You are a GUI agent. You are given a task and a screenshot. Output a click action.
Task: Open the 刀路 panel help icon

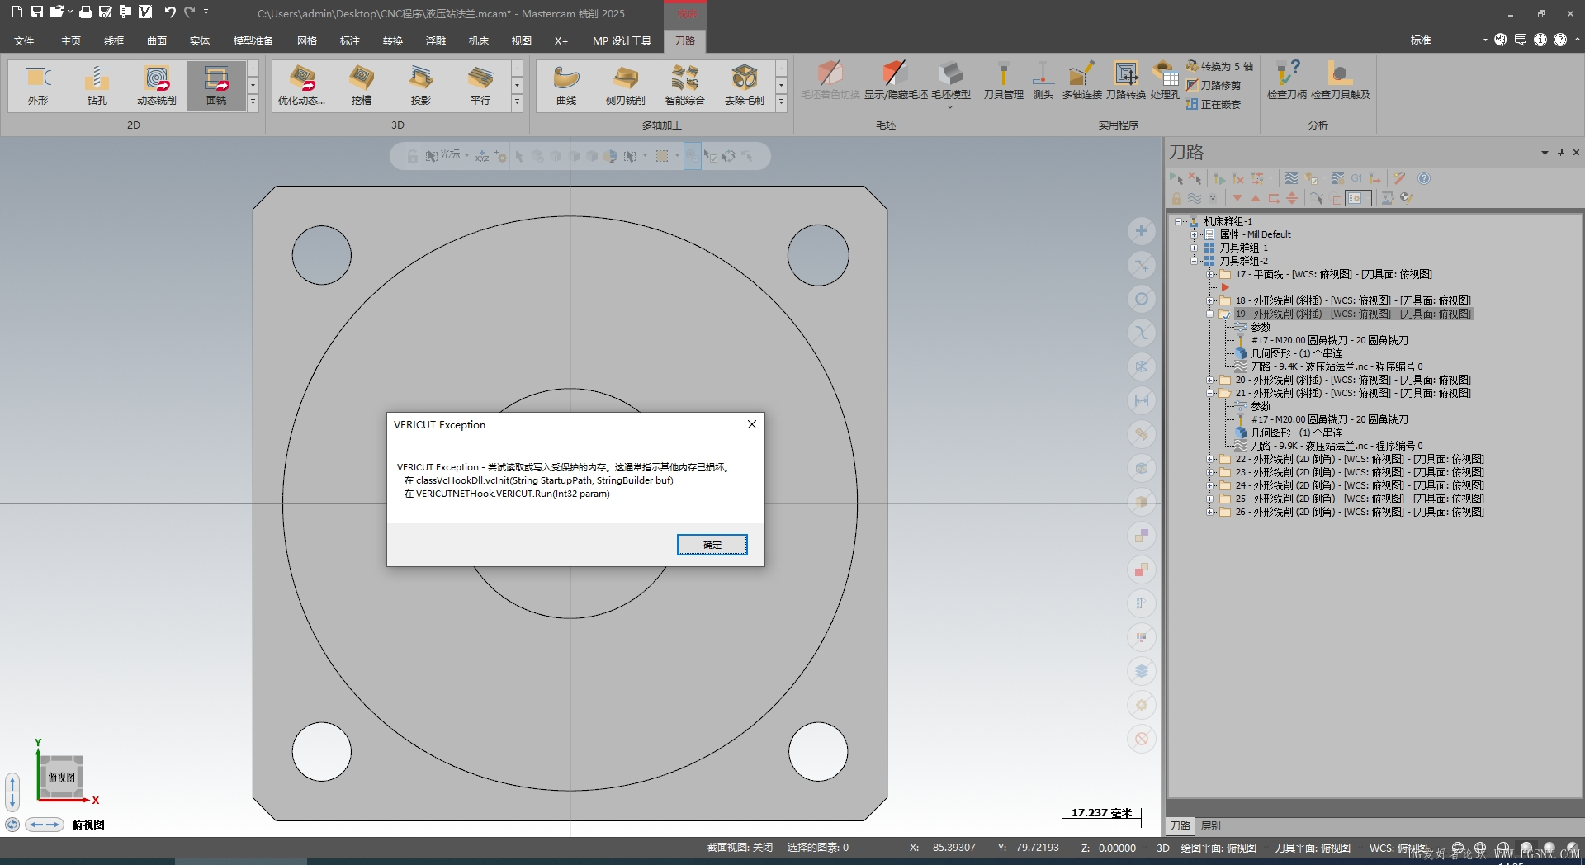[x=1424, y=178]
